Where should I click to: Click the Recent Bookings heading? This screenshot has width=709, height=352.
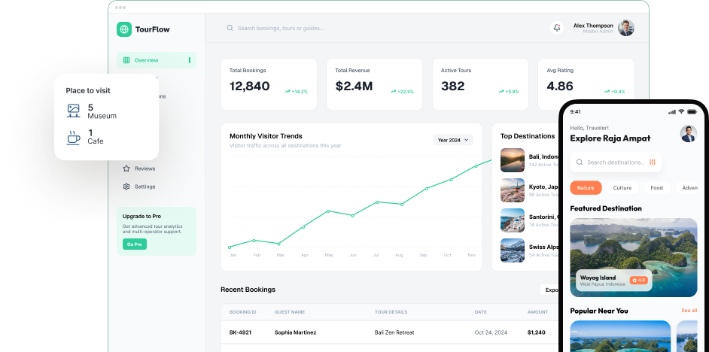pos(248,290)
